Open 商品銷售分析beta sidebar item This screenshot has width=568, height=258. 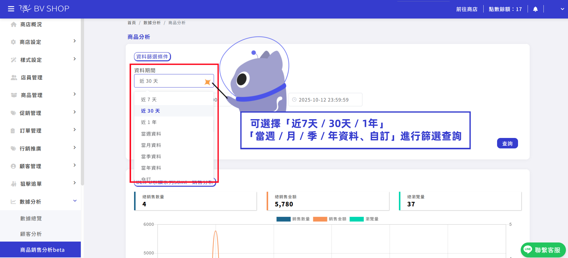pos(40,250)
